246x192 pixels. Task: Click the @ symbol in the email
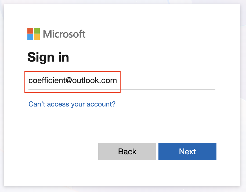coord(68,81)
